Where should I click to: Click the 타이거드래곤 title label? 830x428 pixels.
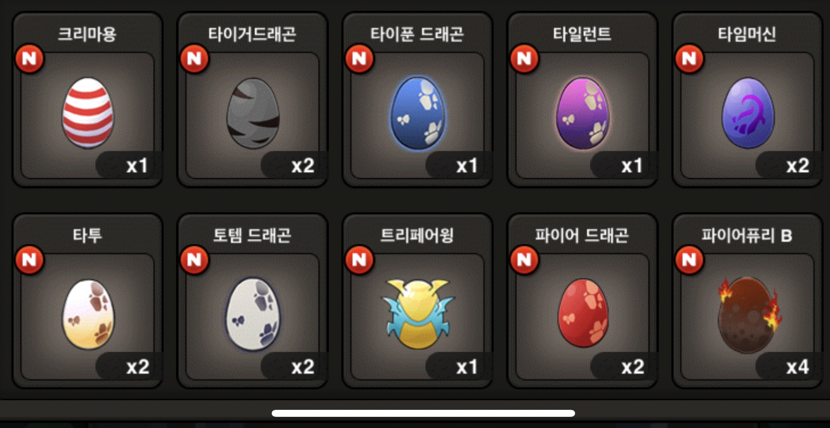(x=252, y=34)
